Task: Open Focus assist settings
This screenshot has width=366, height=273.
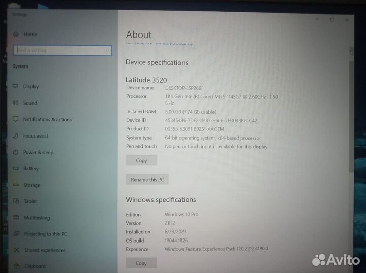Action: tap(36, 136)
